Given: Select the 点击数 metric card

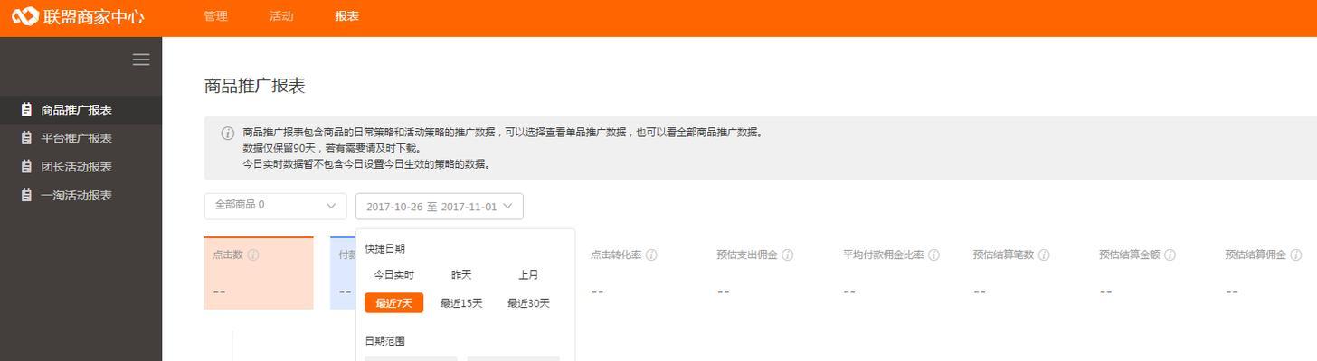Looking at the screenshot, I should click(x=259, y=273).
